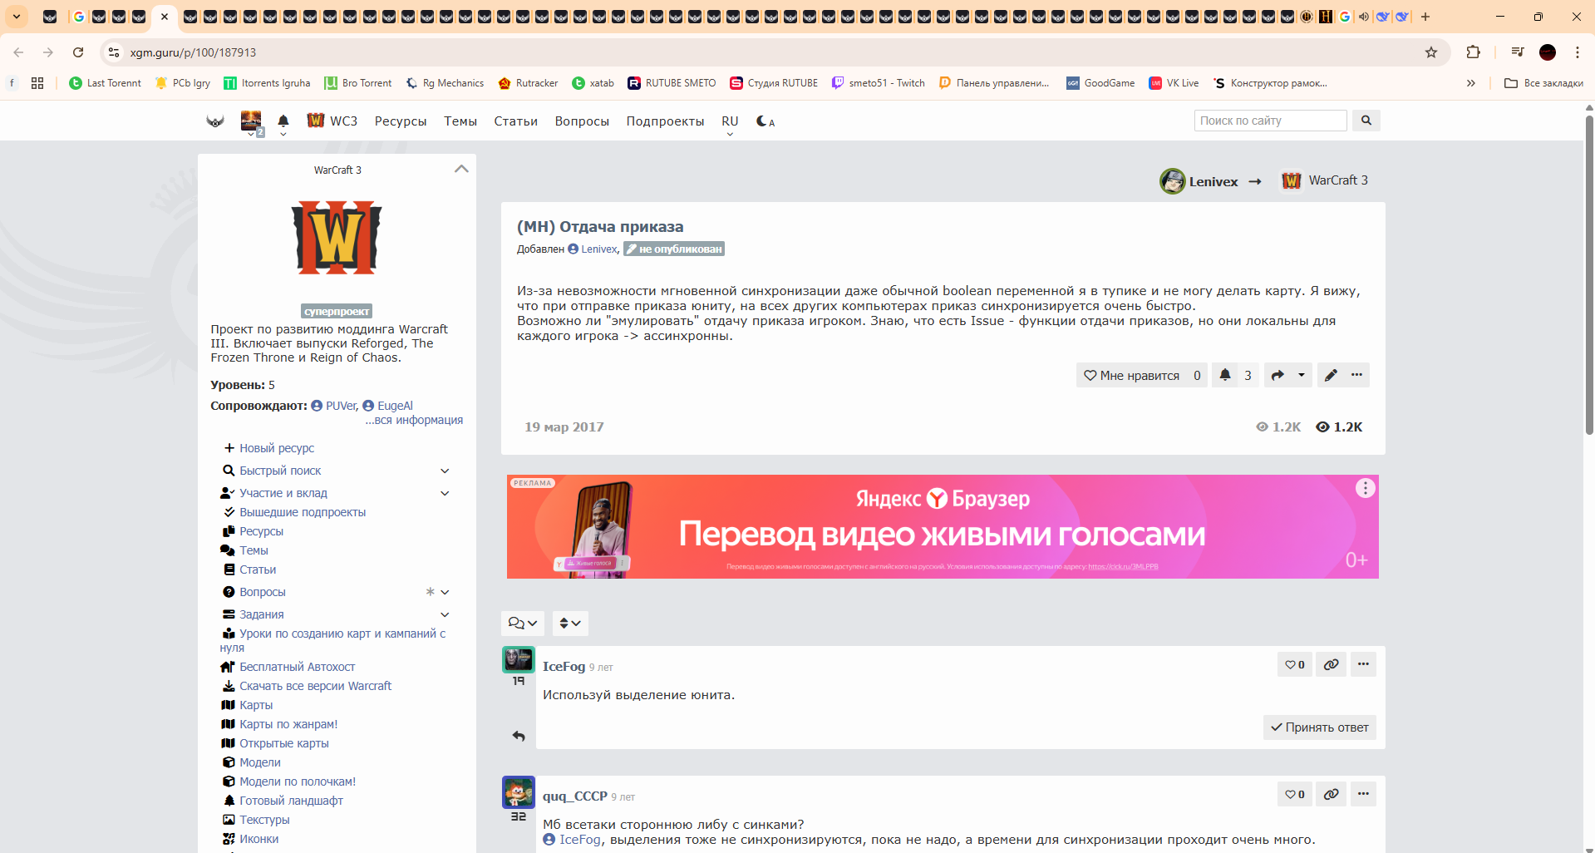The width and height of the screenshot is (1595, 853).
Task: Open quq_CCCP's avatar on comment
Action: 519,792
